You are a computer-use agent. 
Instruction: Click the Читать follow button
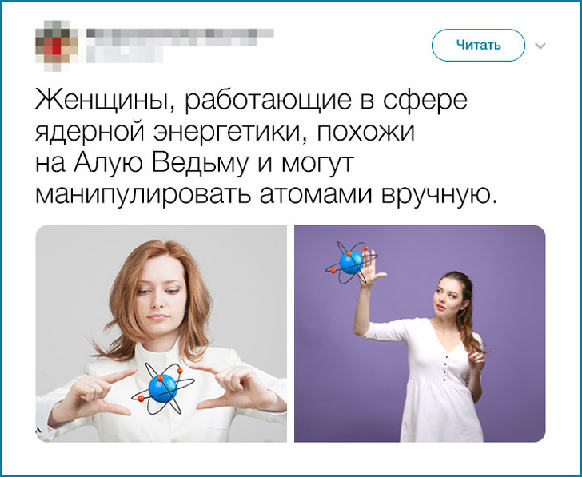(x=478, y=46)
